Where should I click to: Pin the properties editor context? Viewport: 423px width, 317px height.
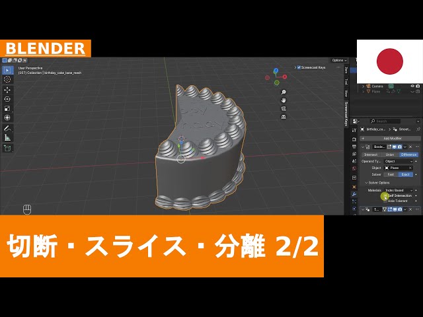[x=418, y=129]
